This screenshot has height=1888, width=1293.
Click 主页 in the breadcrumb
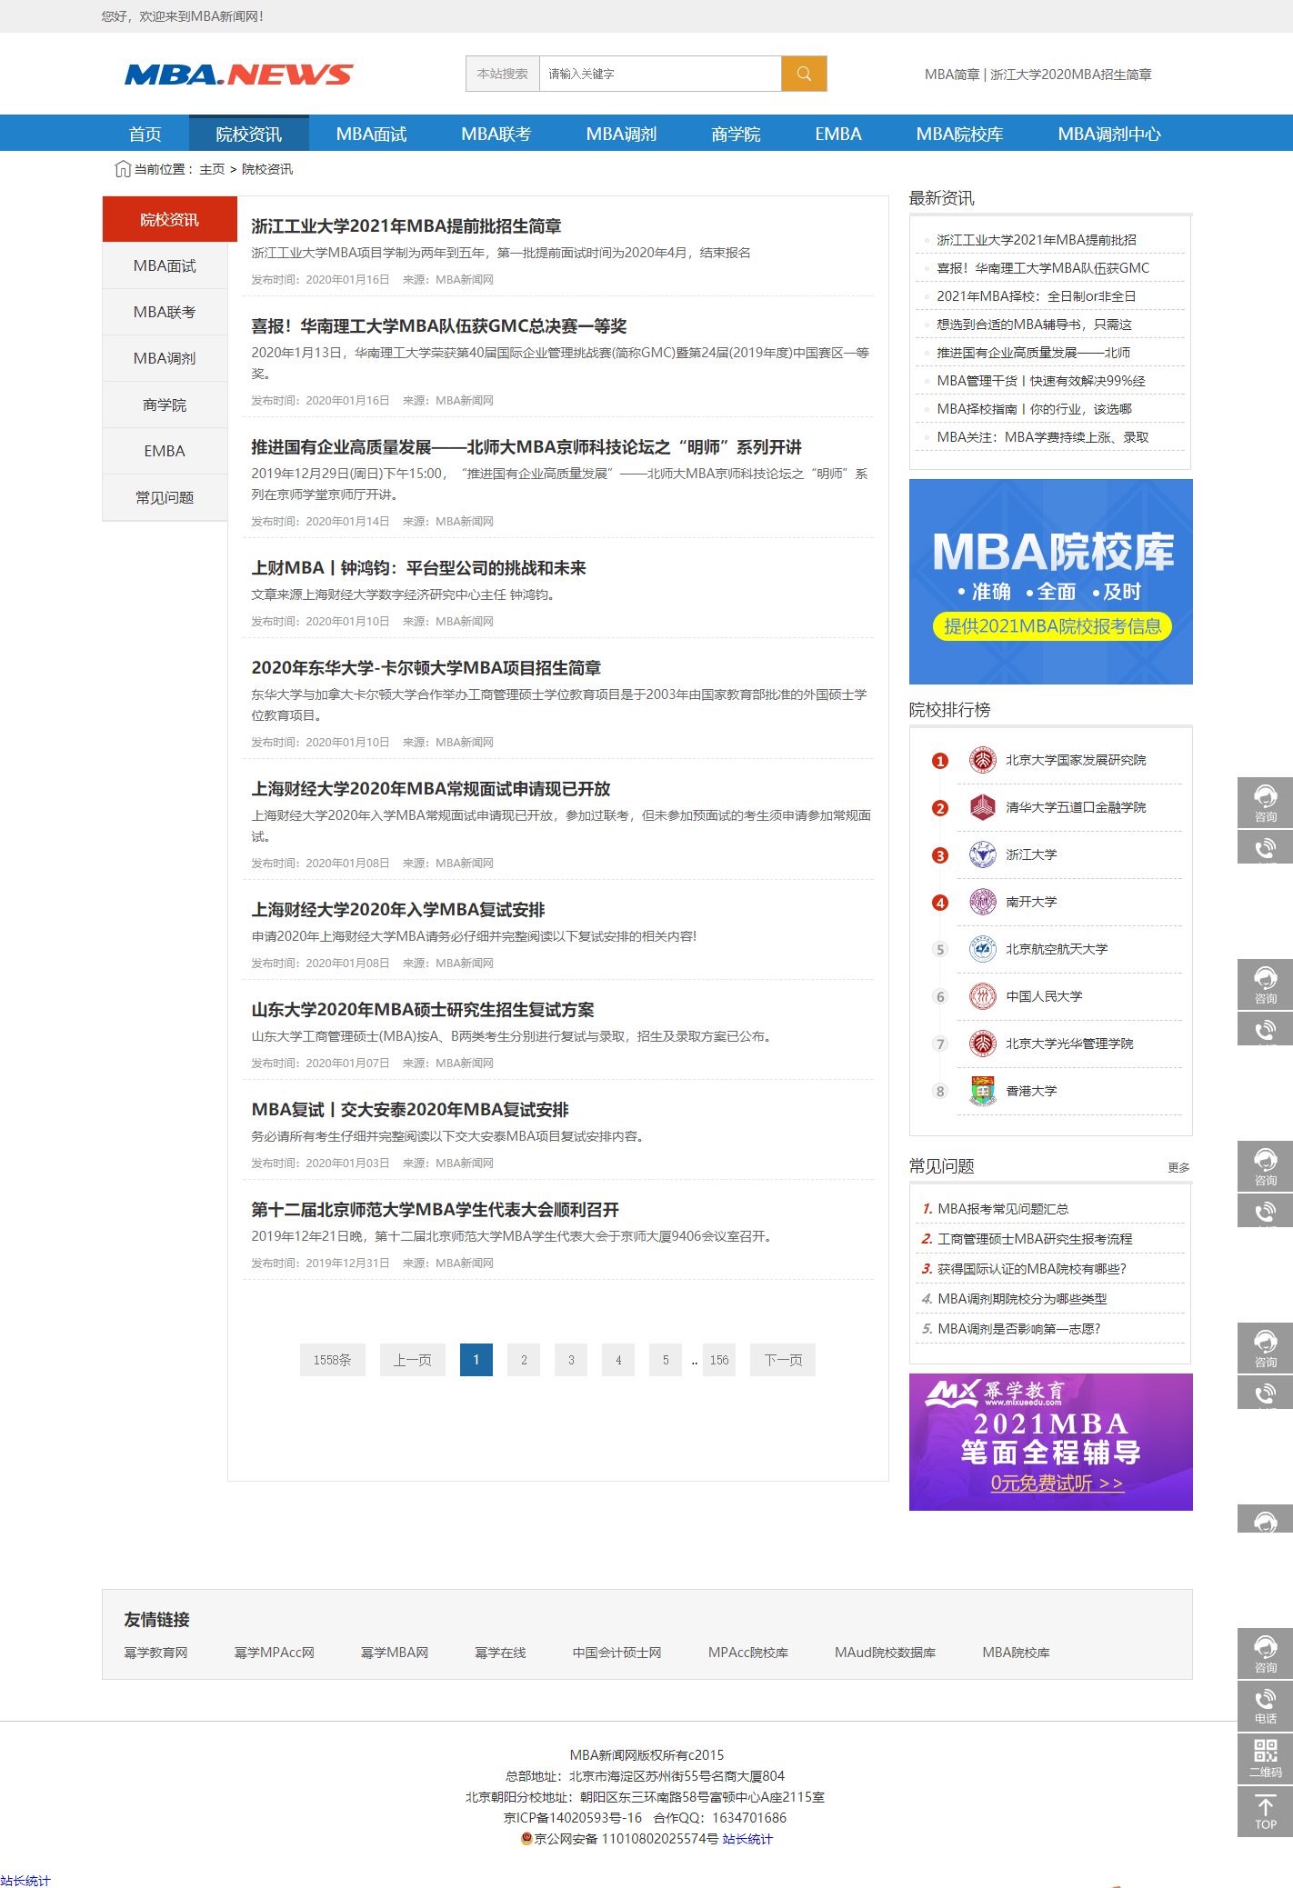[212, 169]
